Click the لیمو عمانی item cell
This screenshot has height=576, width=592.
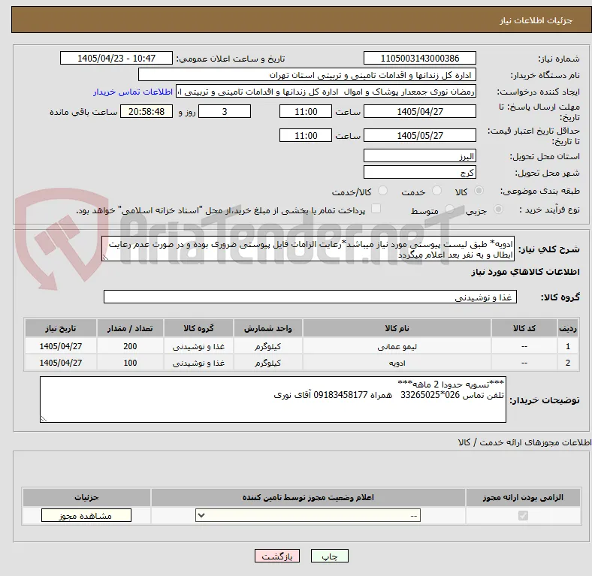[x=397, y=346]
